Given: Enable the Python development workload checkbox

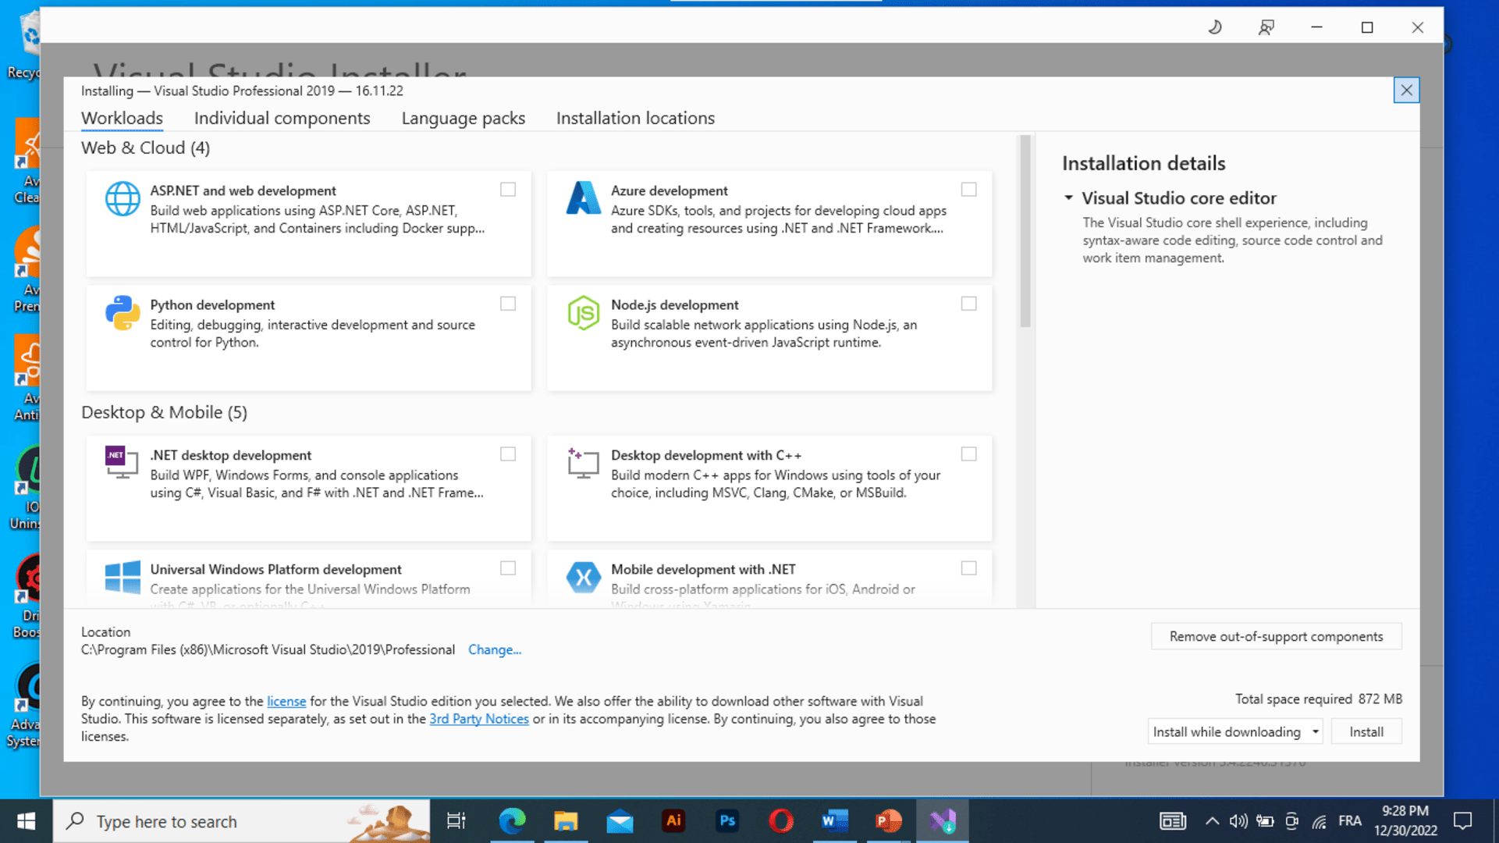Looking at the screenshot, I should tap(508, 303).
